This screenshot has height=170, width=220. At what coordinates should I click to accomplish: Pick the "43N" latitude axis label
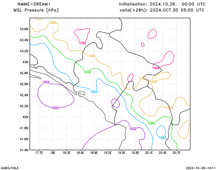[x=25, y=62]
